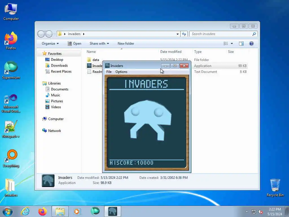Screen dimensions: 289x217
Task: Click the Explorer back button
Action: pos(41,34)
